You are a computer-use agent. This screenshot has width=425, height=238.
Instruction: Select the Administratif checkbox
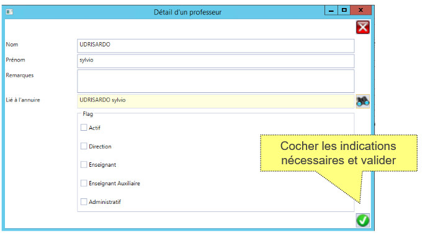[84, 201]
